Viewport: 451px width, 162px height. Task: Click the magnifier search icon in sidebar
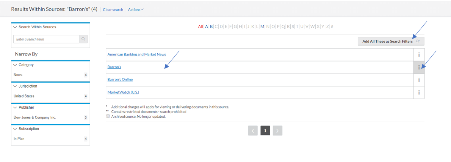83,39
